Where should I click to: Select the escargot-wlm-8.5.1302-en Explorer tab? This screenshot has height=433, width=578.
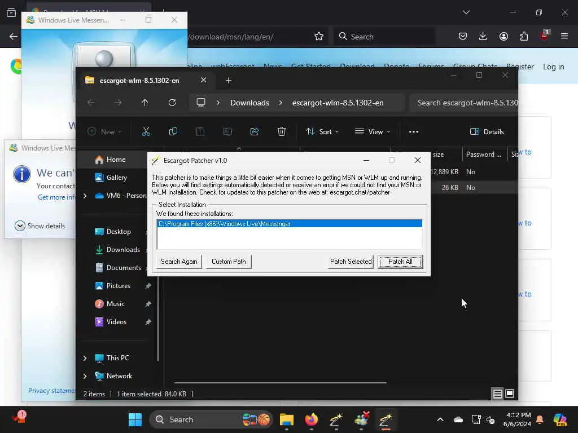click(x=139, y=80)
